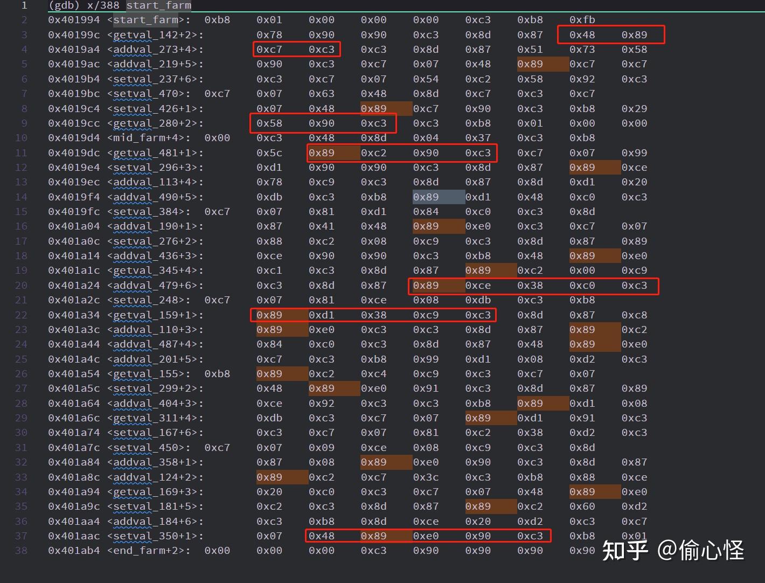Viewport: 765px width, 583px height.
Task: Select the @偷心怪 author watermark text
Action: point(700,551)
